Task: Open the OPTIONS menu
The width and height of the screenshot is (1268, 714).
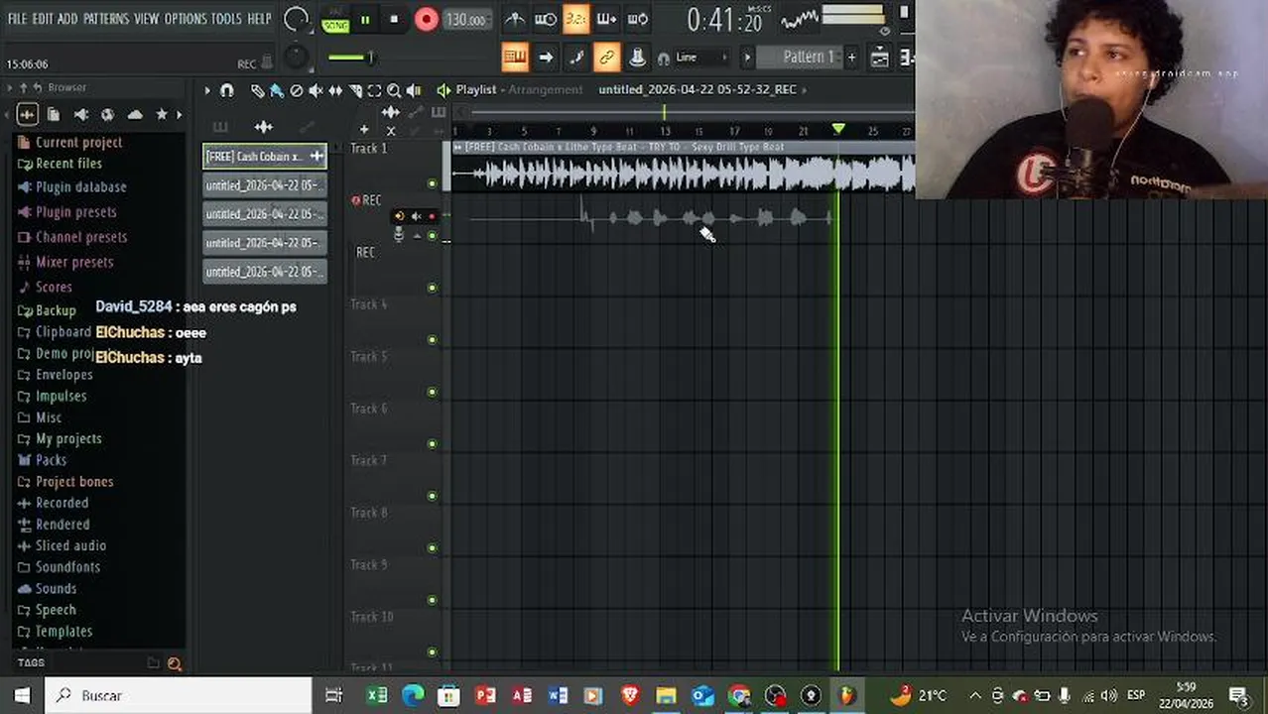Action: tap(186, 19)
